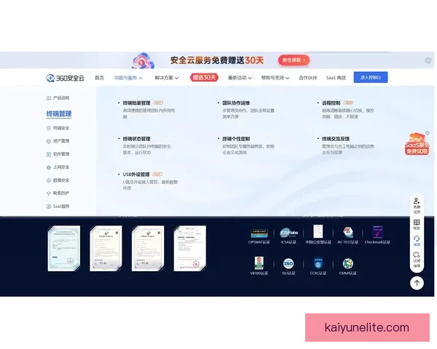Expand the 帮助与支持 dropdown
The width and height of the screenshot is (437, 349).
click(x=275, y=78)
